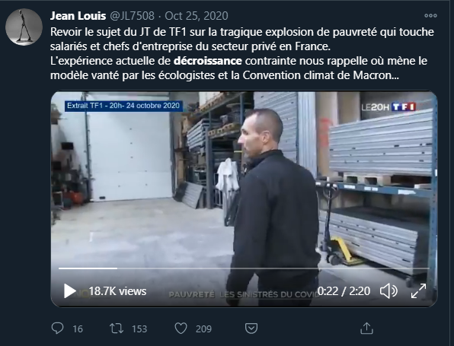Expand video to fullscreen
Viewport: 454px width, 346px height.
[x=418, y=290]
